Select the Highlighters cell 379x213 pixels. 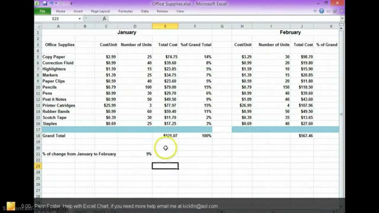pyautogui.click(x=59, y=69)
